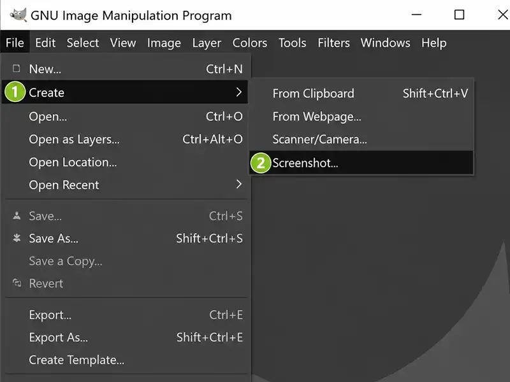The height and width of the screenshot is (382, 510).
Task: Open the Filters menu
Action: point(333,43)
